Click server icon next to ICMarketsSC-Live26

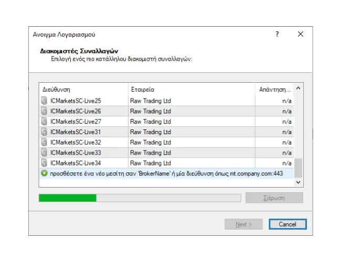[x=44, y=111]
